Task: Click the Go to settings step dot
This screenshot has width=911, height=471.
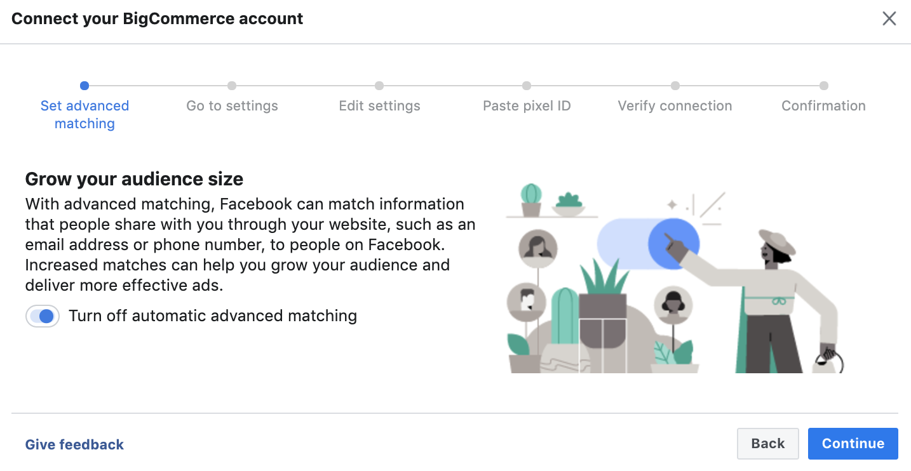Action: pyautogui.click(x=232, y=86)
